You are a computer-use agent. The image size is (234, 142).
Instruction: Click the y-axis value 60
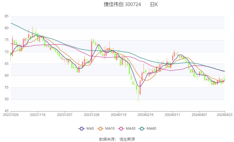(x=7, y=76)
